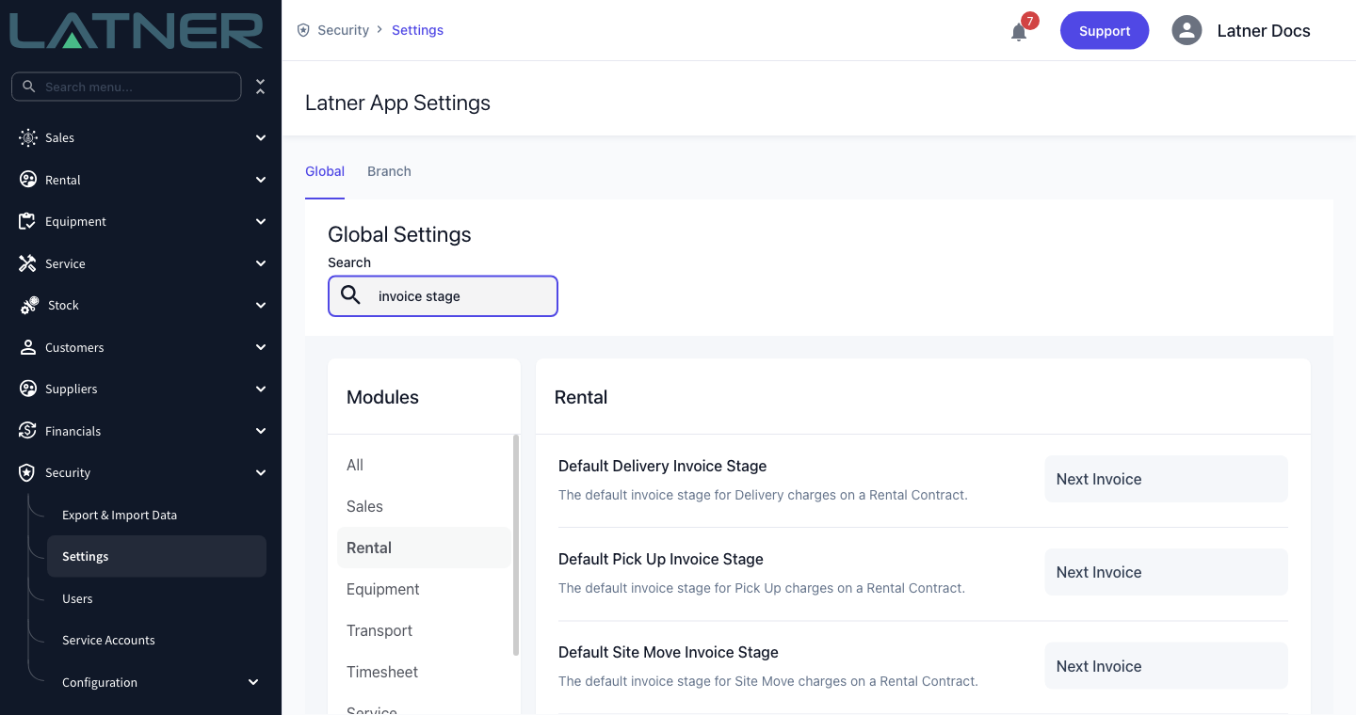Image resolution: width=1356 pixels, height=715 pixels.
Task: Click the 'Global Settings' heading
Action: (399, 234)
